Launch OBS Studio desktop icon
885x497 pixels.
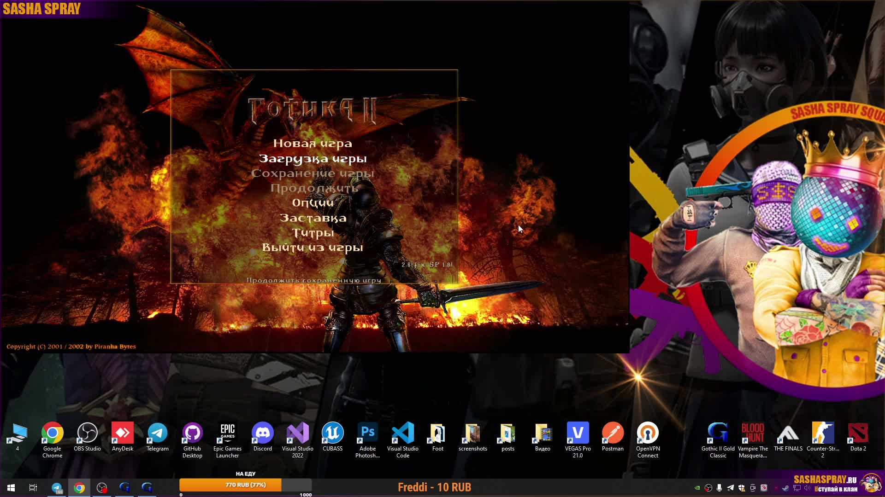pyautogui.click(x=87, y=433)
